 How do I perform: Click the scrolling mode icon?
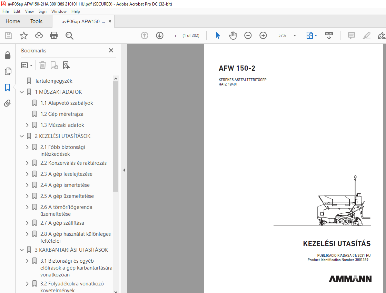pos(329,36)
